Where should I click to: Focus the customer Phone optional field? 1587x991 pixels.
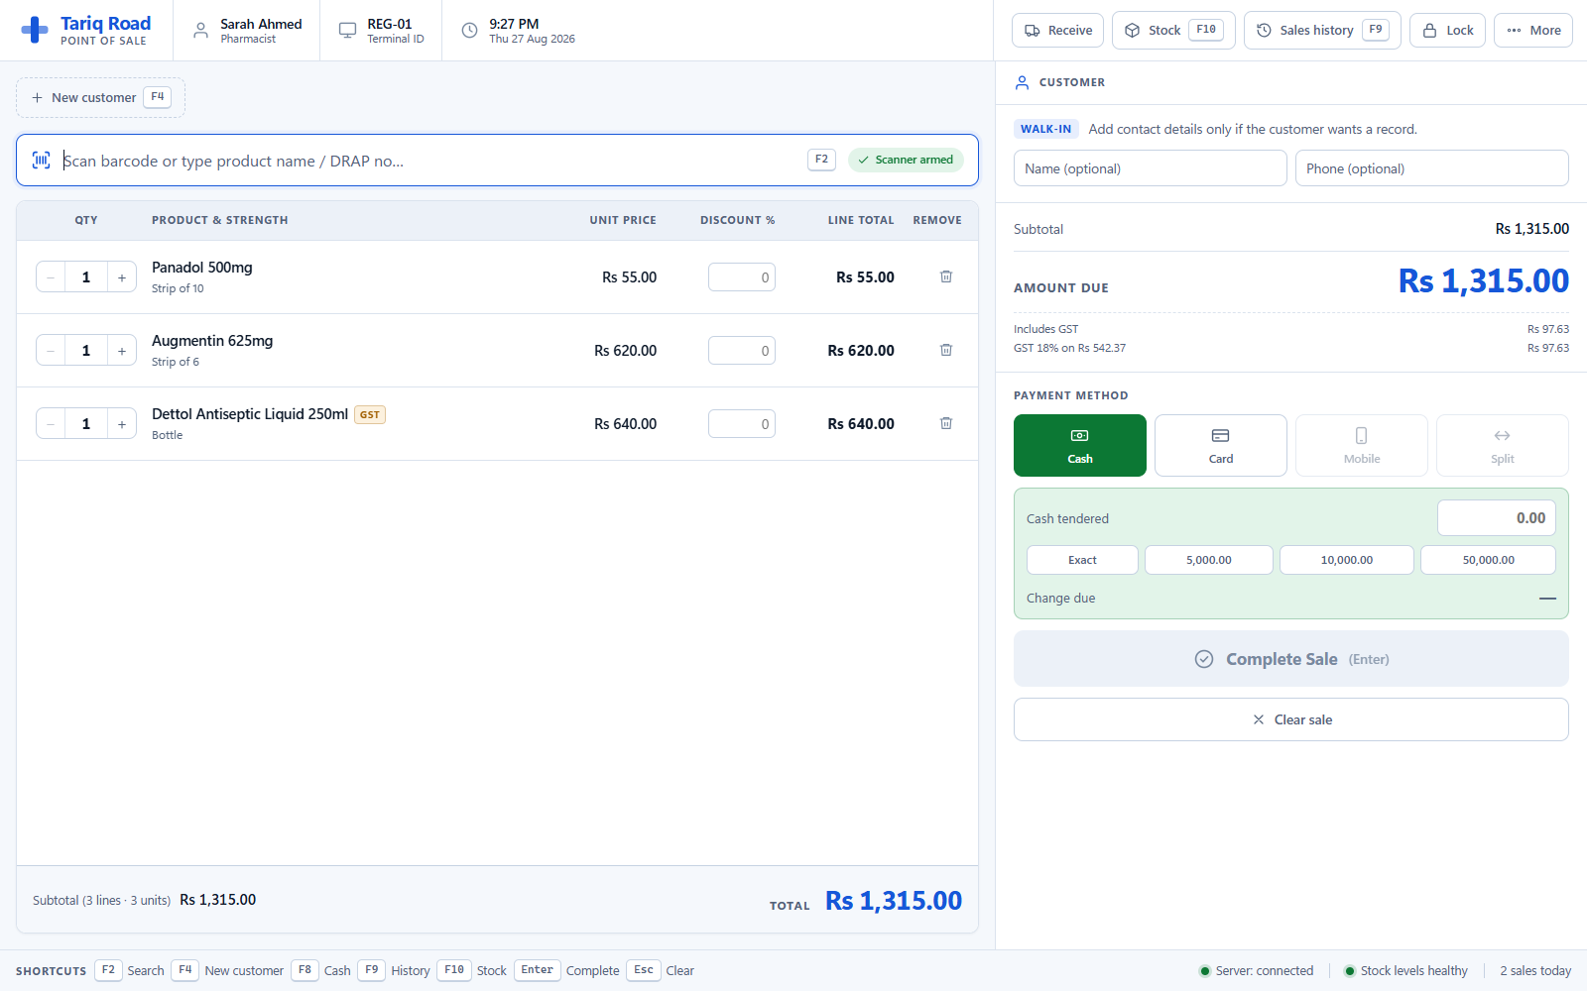tap(1432, 168)
